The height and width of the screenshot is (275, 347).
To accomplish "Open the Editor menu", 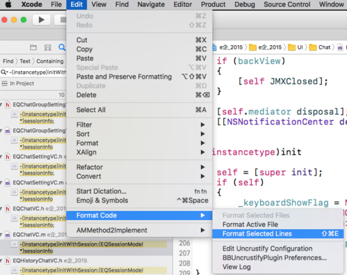I will [183, 4].
